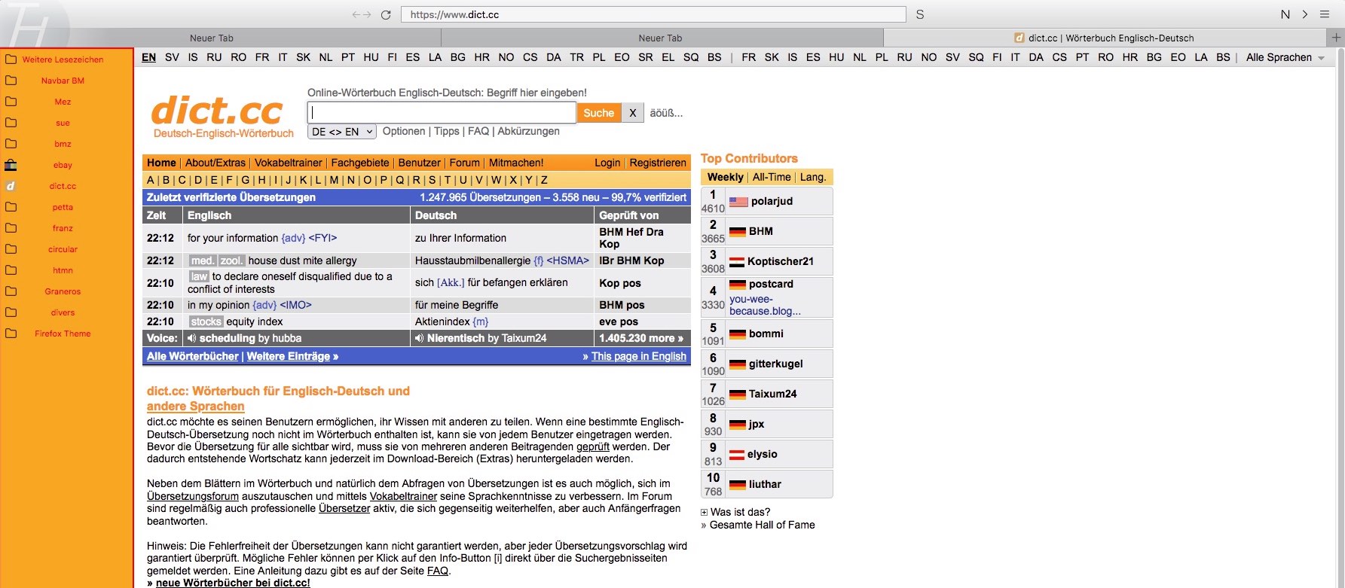Focus the dictionary search input field

point(442,113)
